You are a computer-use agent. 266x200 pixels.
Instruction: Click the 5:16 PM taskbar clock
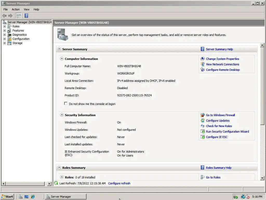(x=257, y=197)
